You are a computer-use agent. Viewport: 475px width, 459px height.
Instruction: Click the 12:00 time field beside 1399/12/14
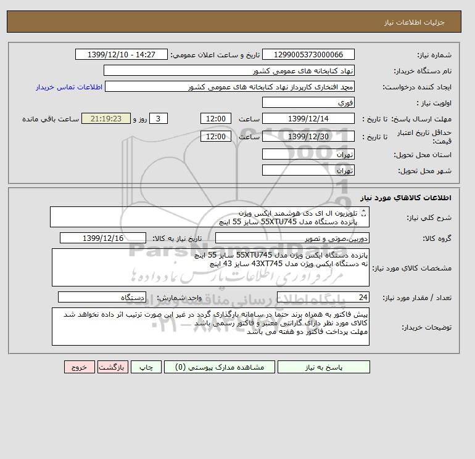coord(216,119)
